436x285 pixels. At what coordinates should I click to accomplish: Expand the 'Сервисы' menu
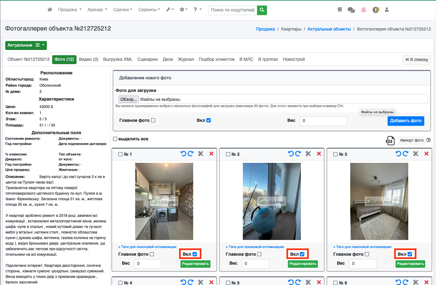149,10
